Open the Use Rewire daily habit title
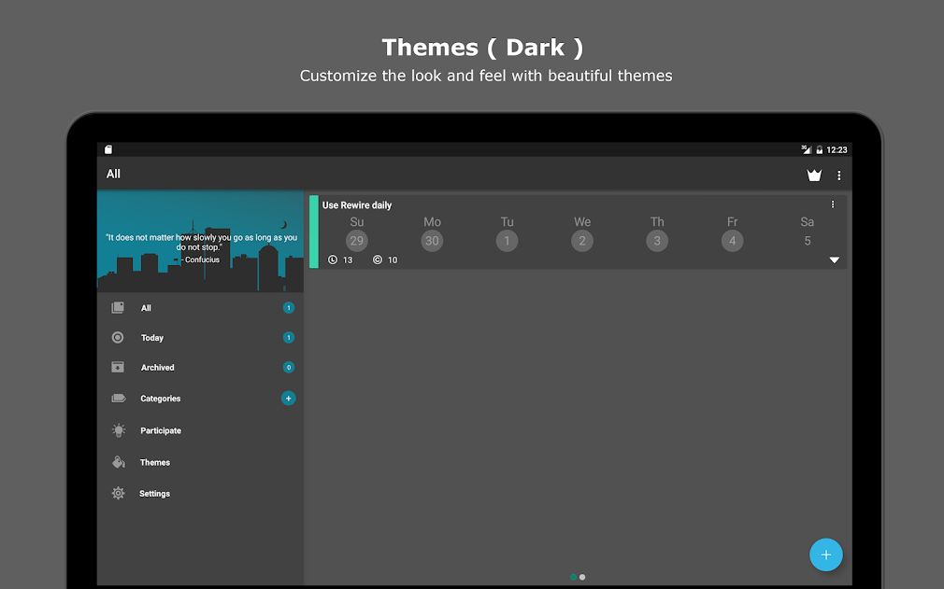Screen dimensions: 944x589 click(x=356, y=205)
